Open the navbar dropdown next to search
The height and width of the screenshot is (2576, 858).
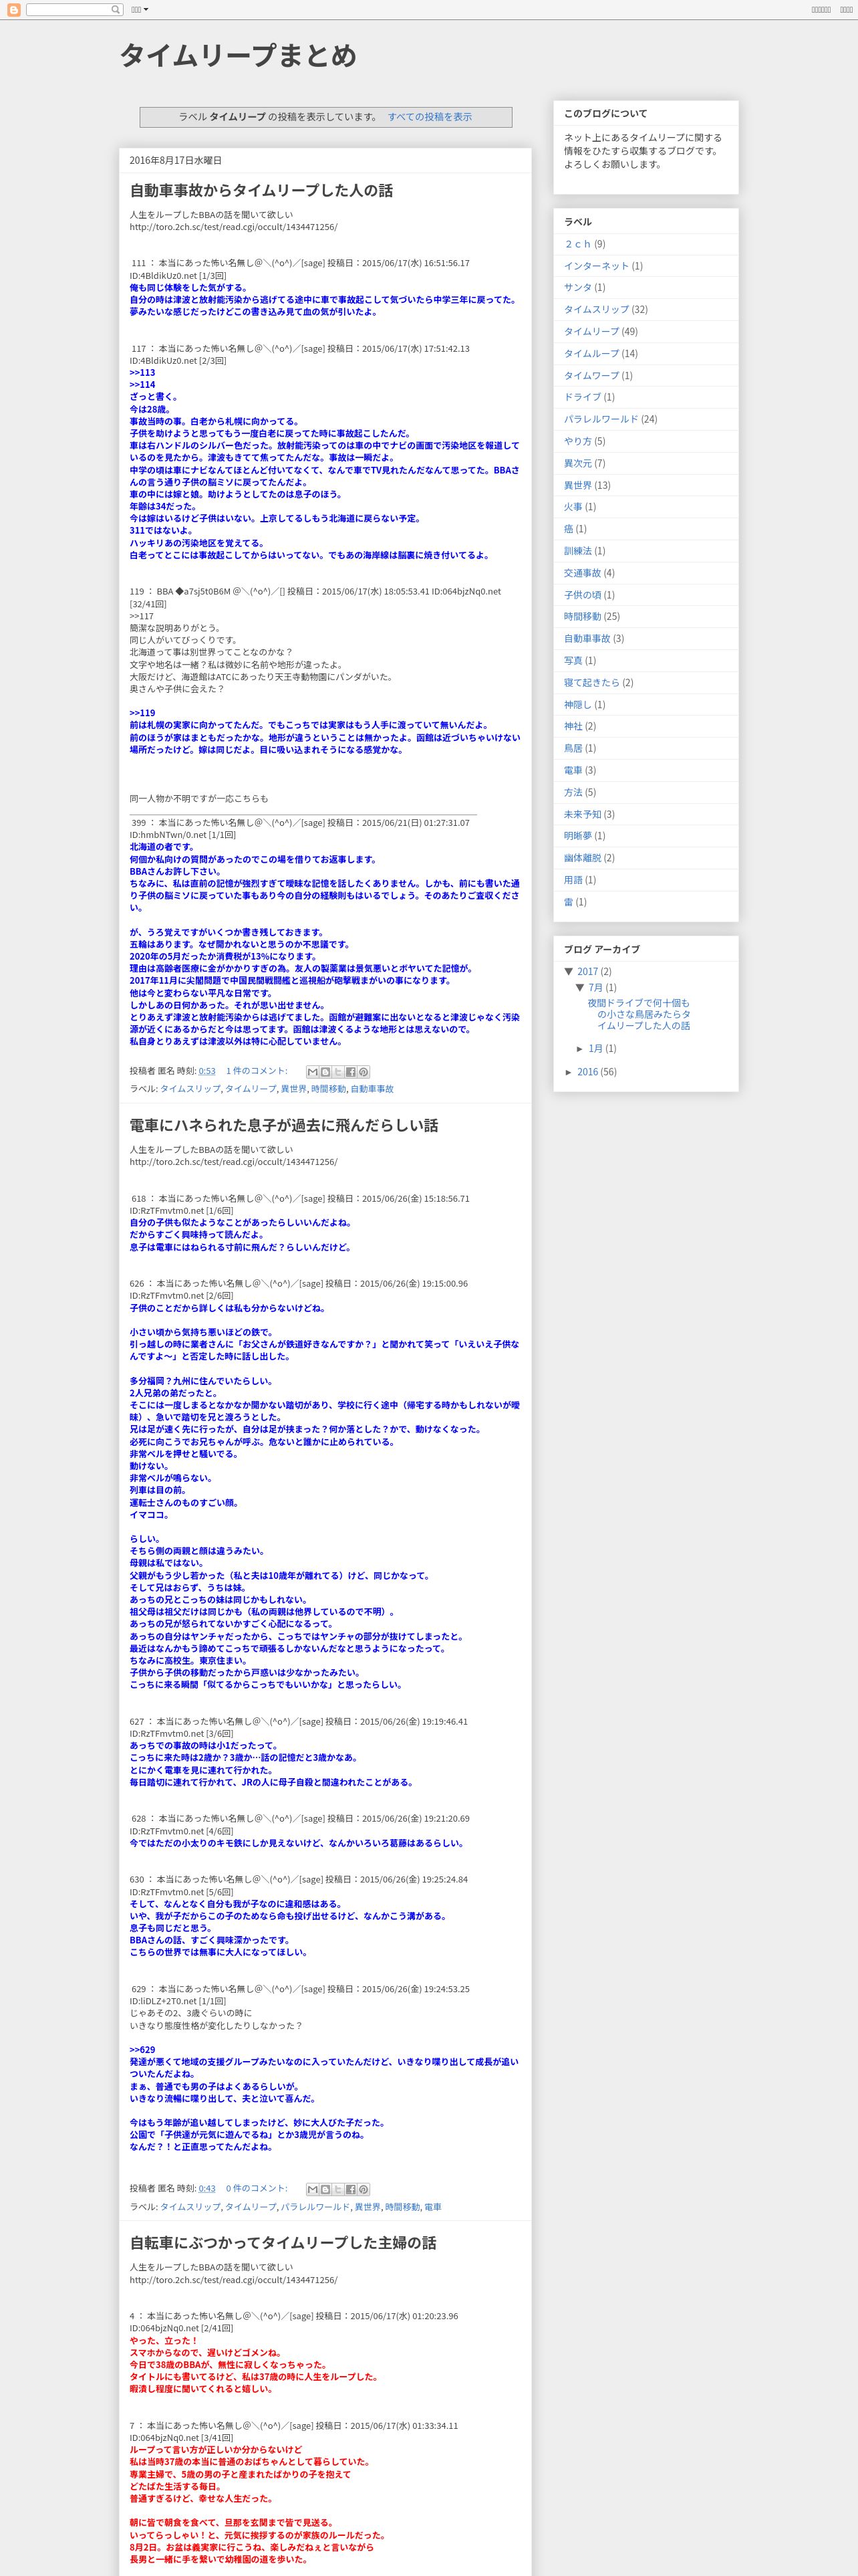(140, 9)
